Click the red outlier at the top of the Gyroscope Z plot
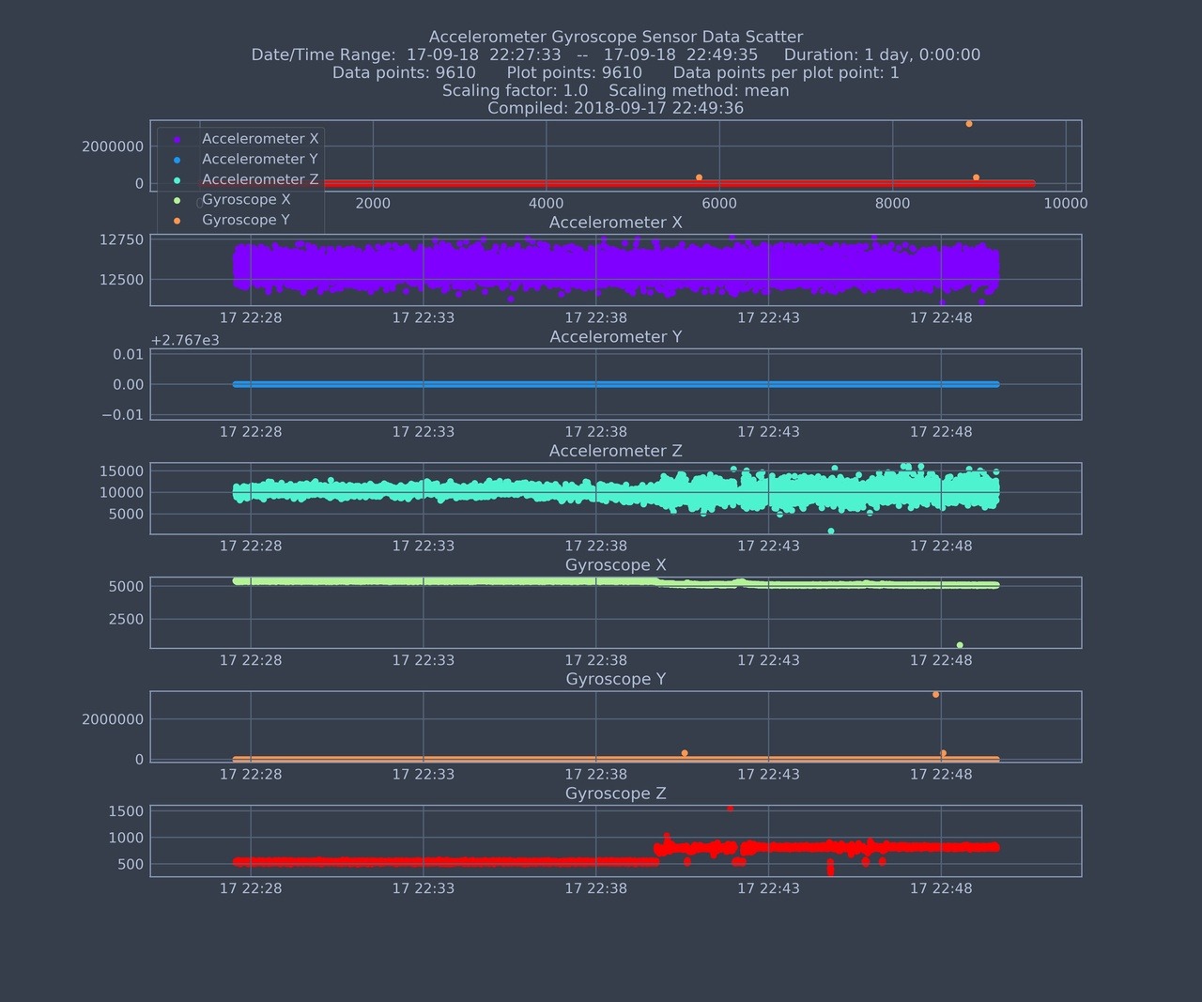 click(731, 809)
